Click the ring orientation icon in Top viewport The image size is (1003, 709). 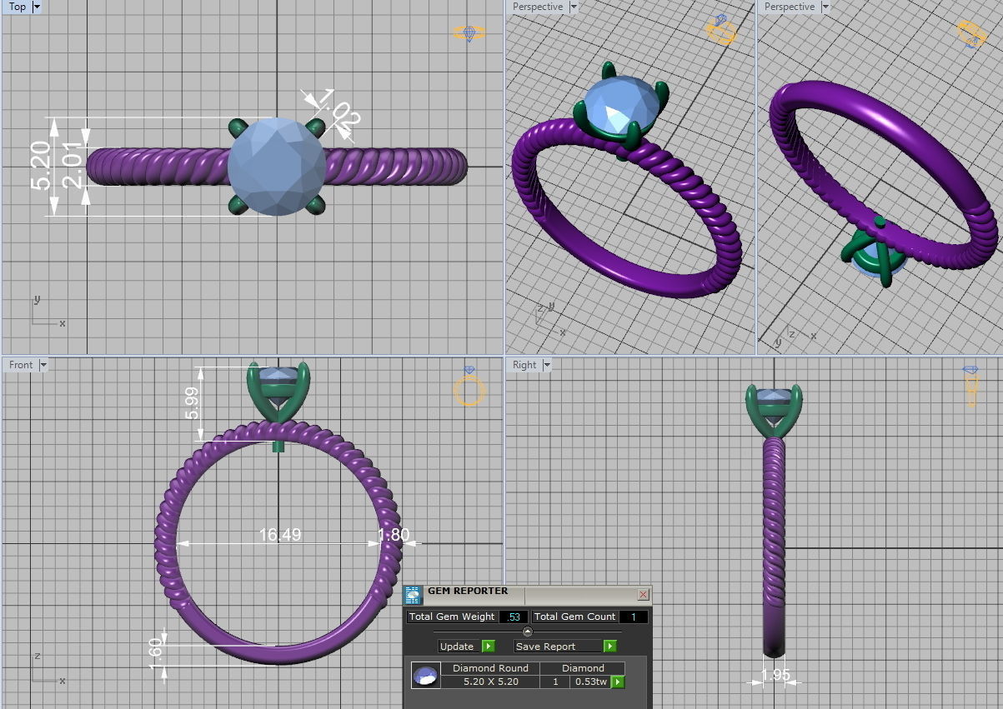(469, 32)
